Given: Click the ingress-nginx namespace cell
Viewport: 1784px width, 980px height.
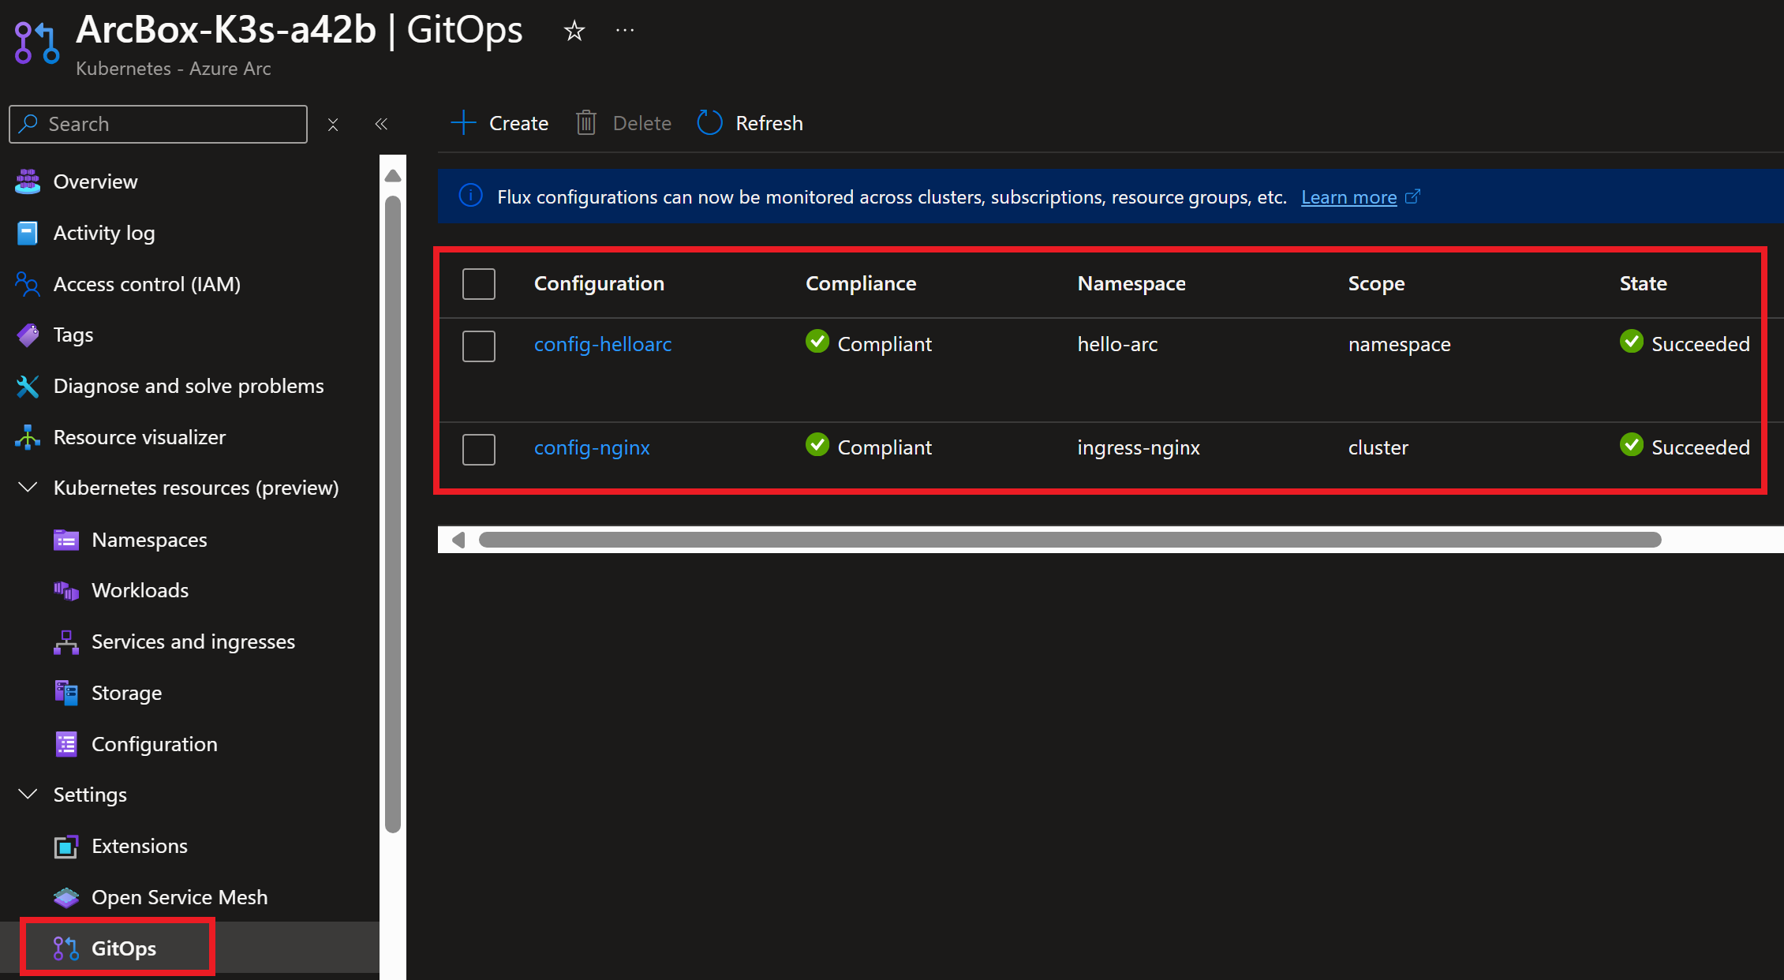Looking at the screenshot, I should click(x=1139, y=447).
